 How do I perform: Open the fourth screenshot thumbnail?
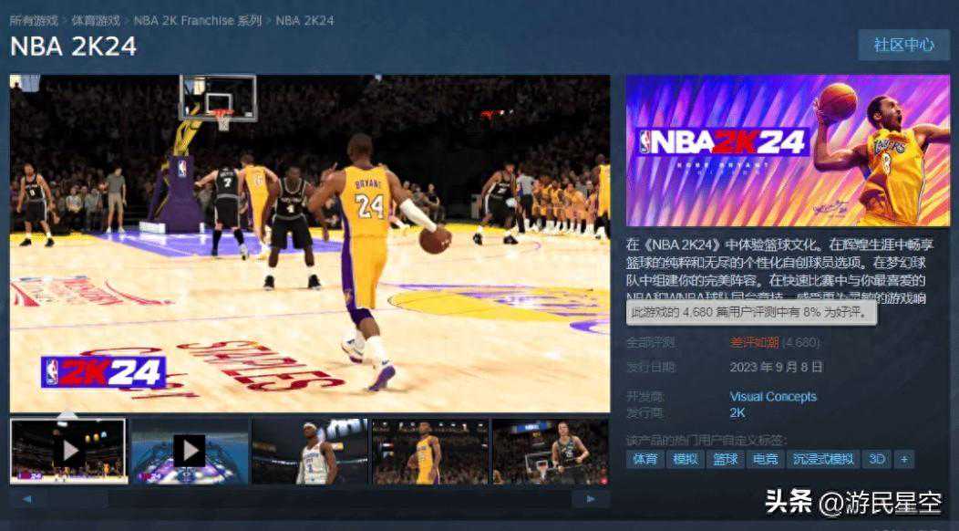pyautogui.click(x=429, y=451)
